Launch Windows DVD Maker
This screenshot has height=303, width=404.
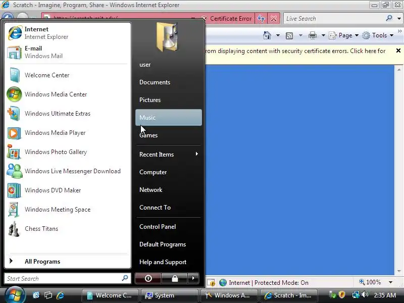click(x=68, y=190)
